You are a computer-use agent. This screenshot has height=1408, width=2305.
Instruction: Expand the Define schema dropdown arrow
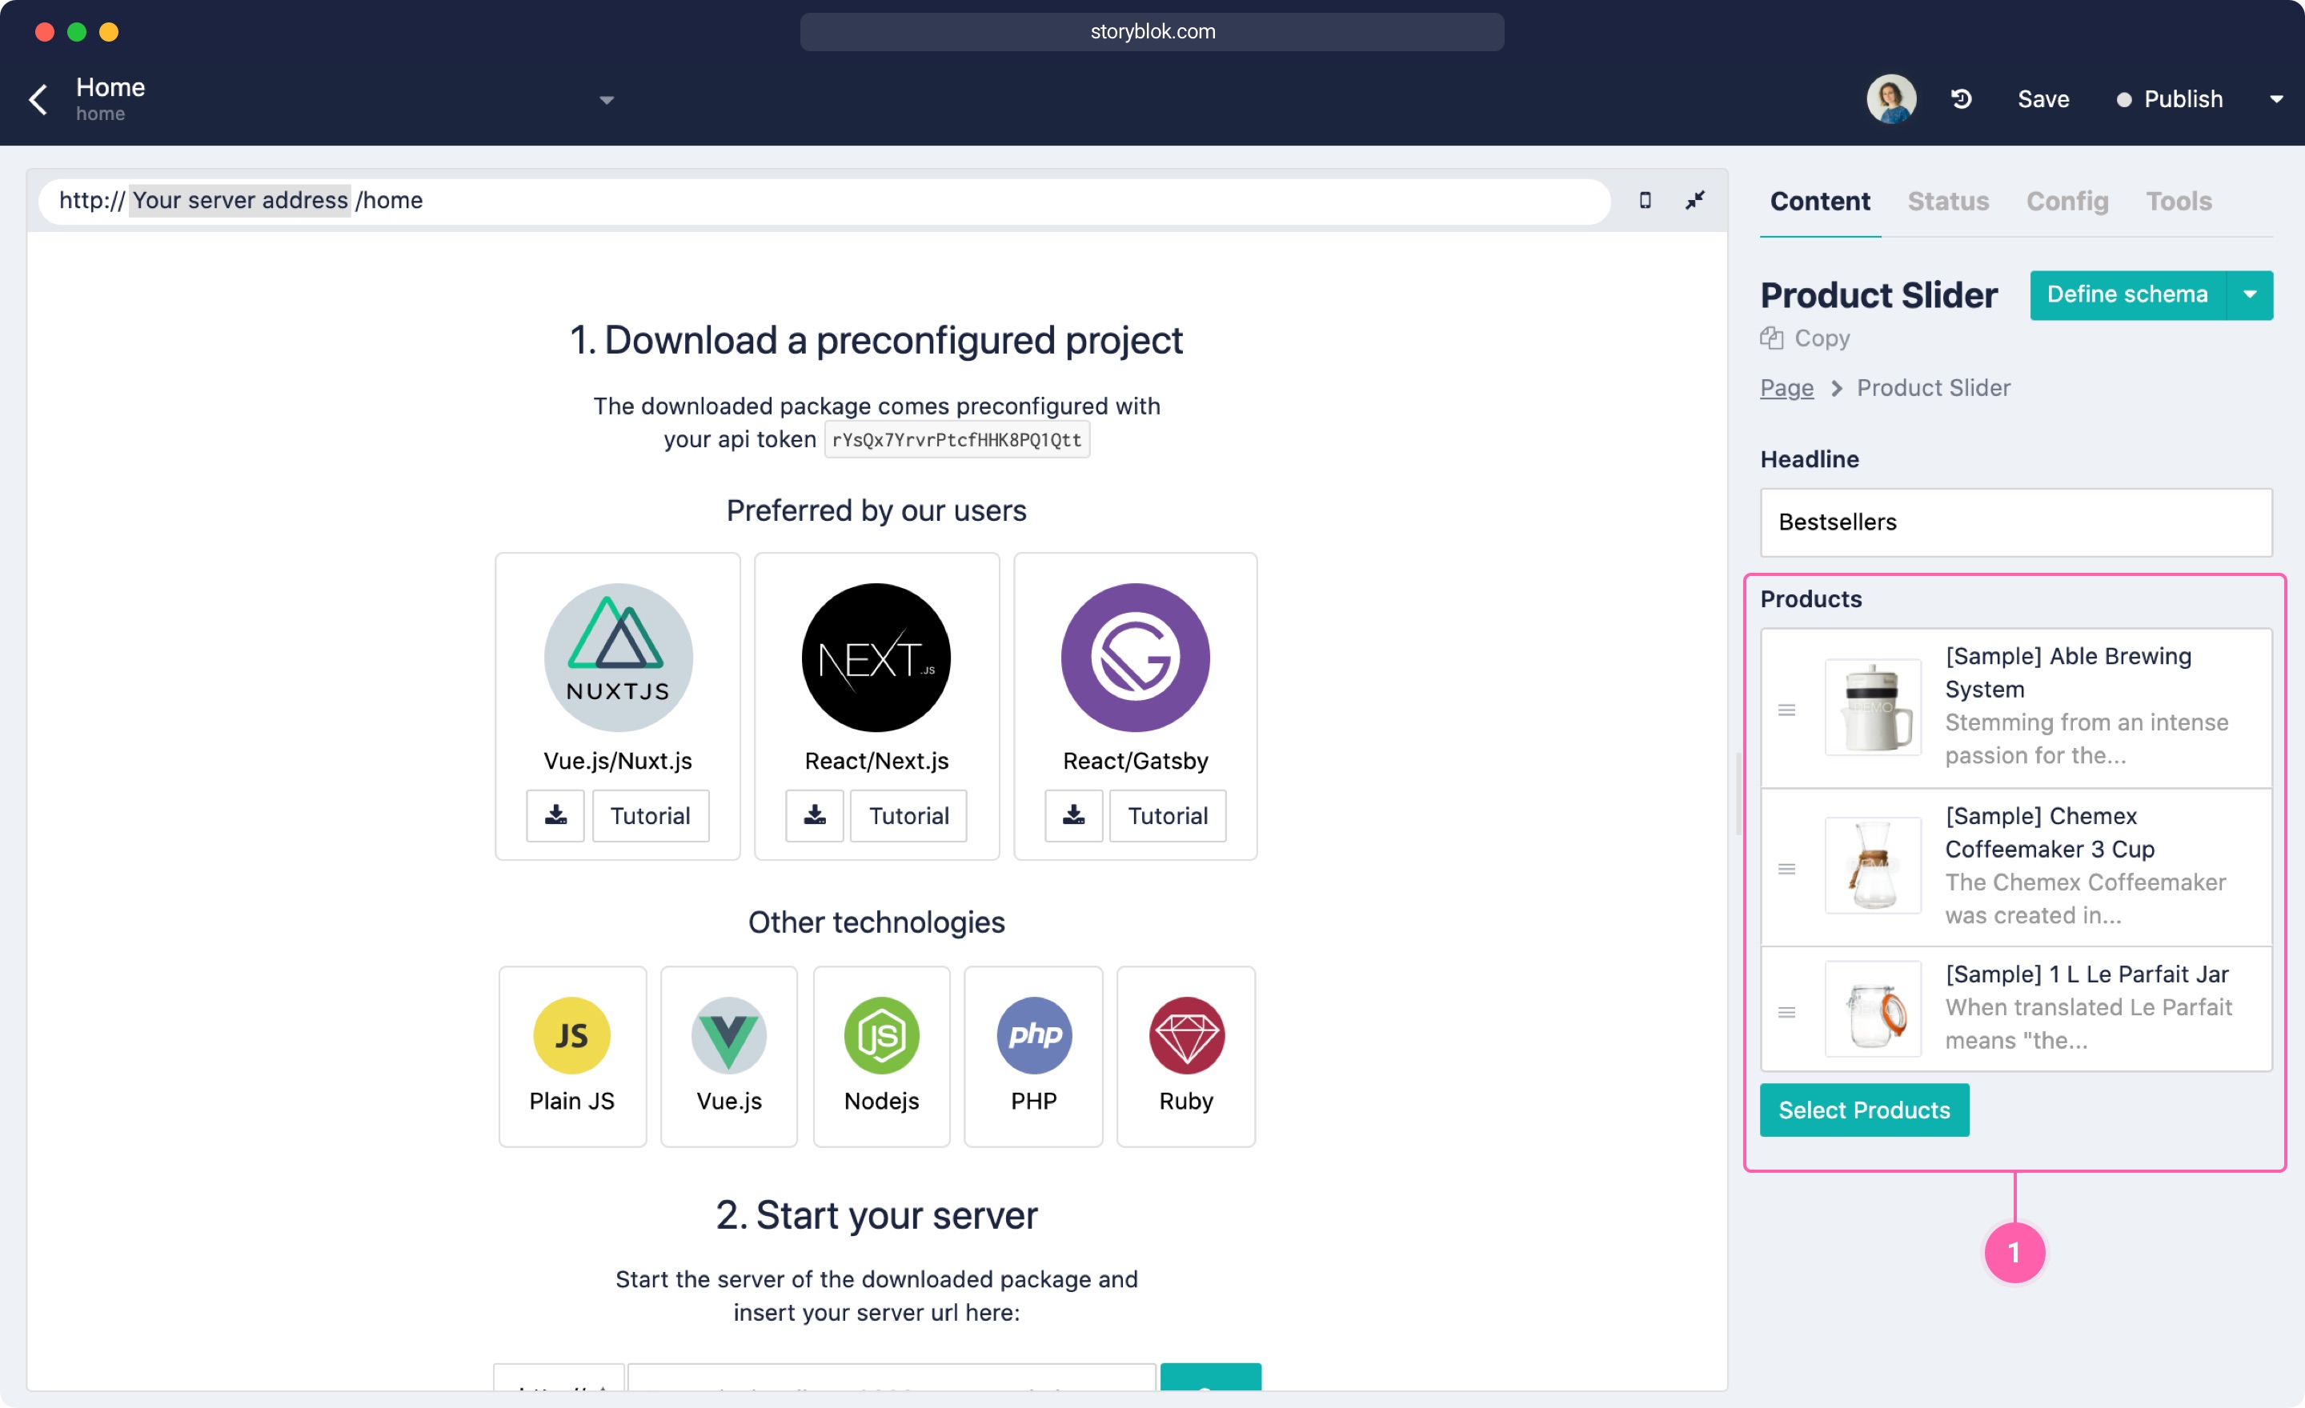tap(2250, 294)
